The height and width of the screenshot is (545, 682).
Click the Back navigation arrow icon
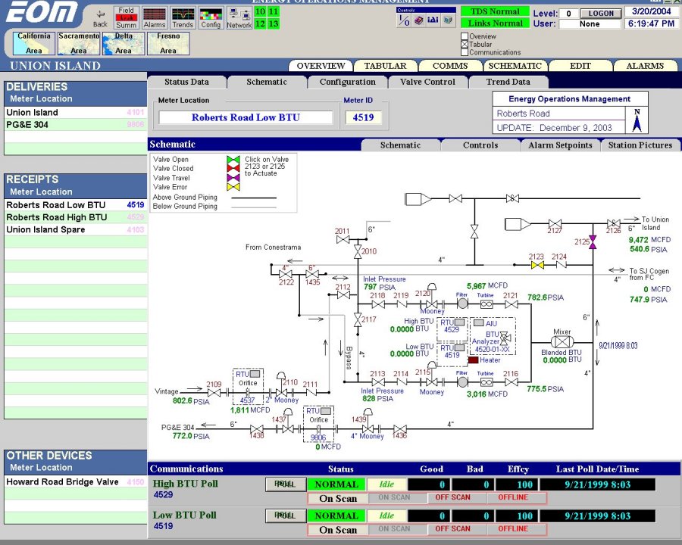point(99,15)
